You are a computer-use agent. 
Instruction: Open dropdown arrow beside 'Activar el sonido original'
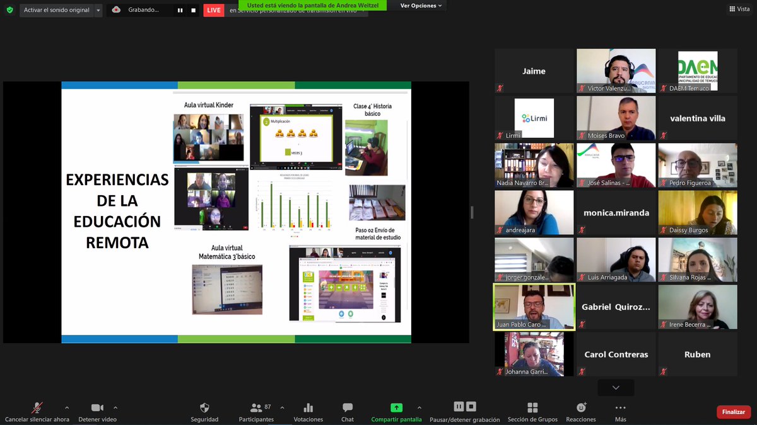pyautogui.click(x=98, y=10)
